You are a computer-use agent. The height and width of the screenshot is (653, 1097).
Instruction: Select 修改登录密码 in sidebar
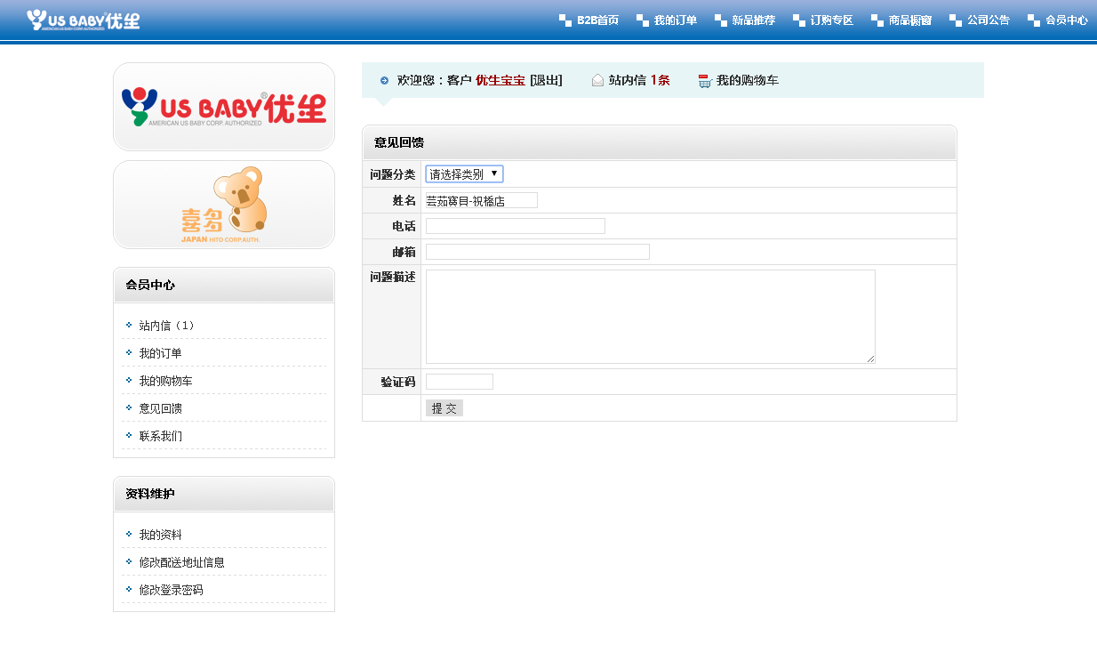coord(171,590)
